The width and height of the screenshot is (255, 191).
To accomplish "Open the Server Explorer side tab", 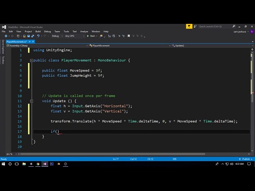I will pos(3,47).
